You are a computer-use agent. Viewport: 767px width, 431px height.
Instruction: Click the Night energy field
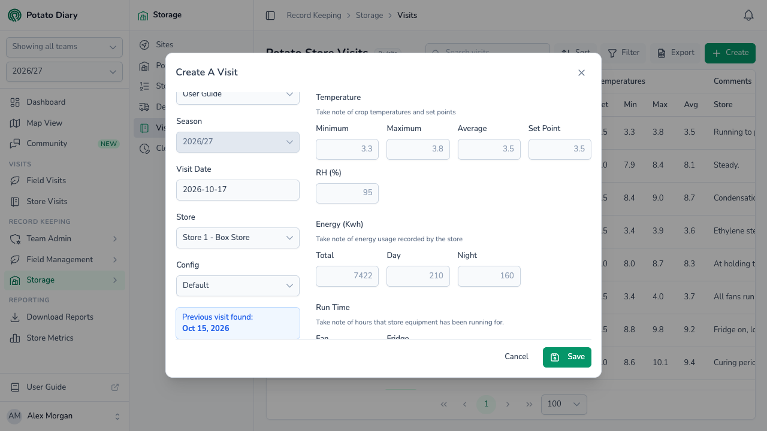pyautogui.click(x=489, y=276)
